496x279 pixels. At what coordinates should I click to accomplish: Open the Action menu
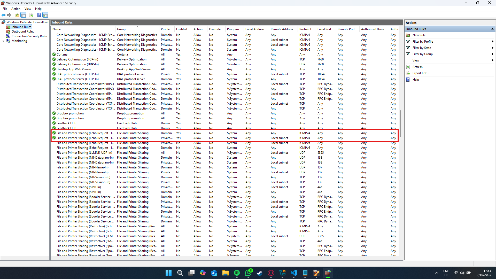click(16, 9)
